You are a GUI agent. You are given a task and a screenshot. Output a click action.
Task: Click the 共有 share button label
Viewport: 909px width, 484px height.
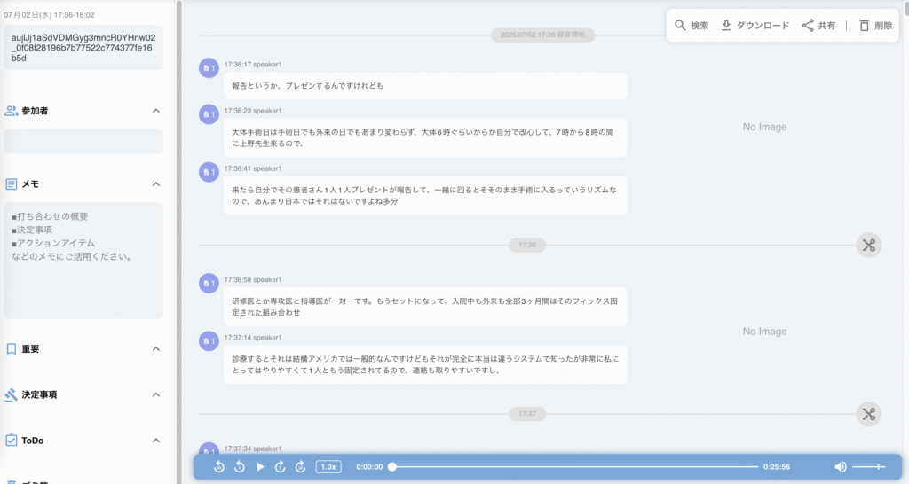point(826,26)
